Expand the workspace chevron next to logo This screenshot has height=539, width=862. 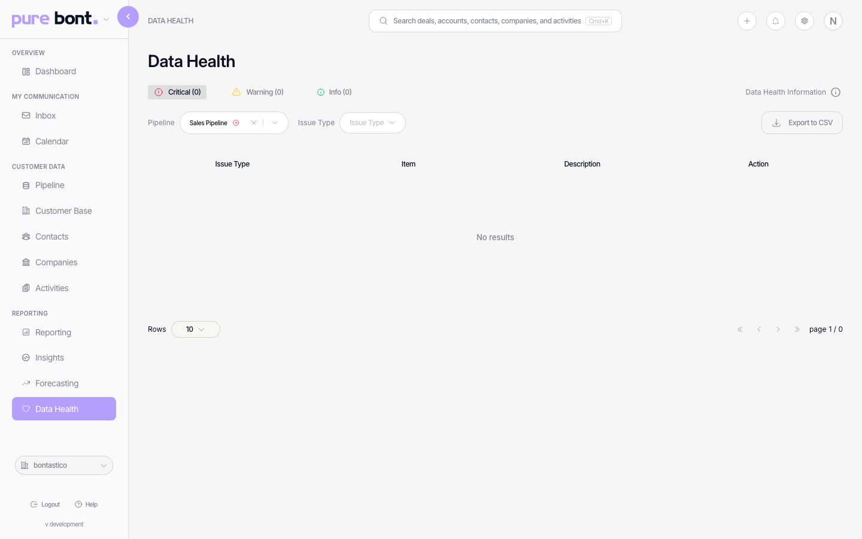(106, 20)
